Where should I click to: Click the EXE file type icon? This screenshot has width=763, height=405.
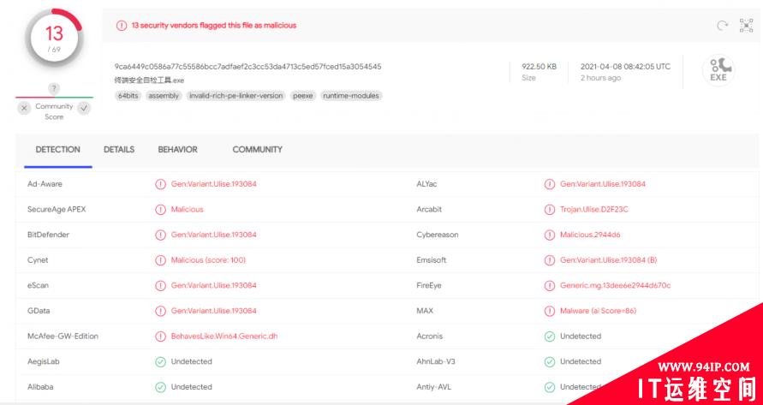(x=718, y=71)
